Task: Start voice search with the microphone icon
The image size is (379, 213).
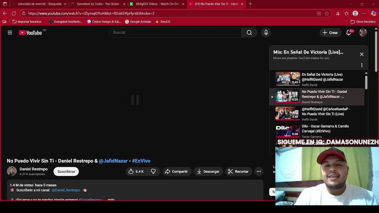Action: 266,33
